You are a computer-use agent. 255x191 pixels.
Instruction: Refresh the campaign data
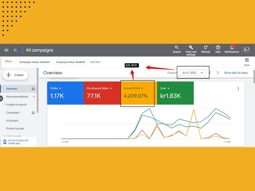(206, 49)
